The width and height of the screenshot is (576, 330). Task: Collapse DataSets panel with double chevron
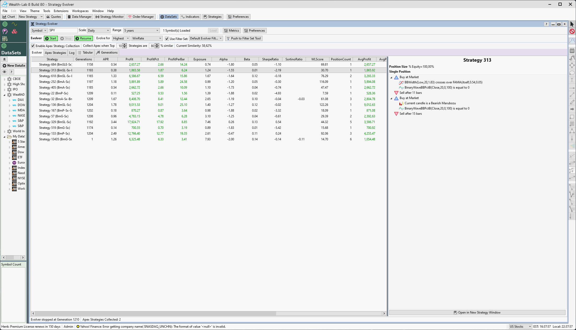click(4, 59)
